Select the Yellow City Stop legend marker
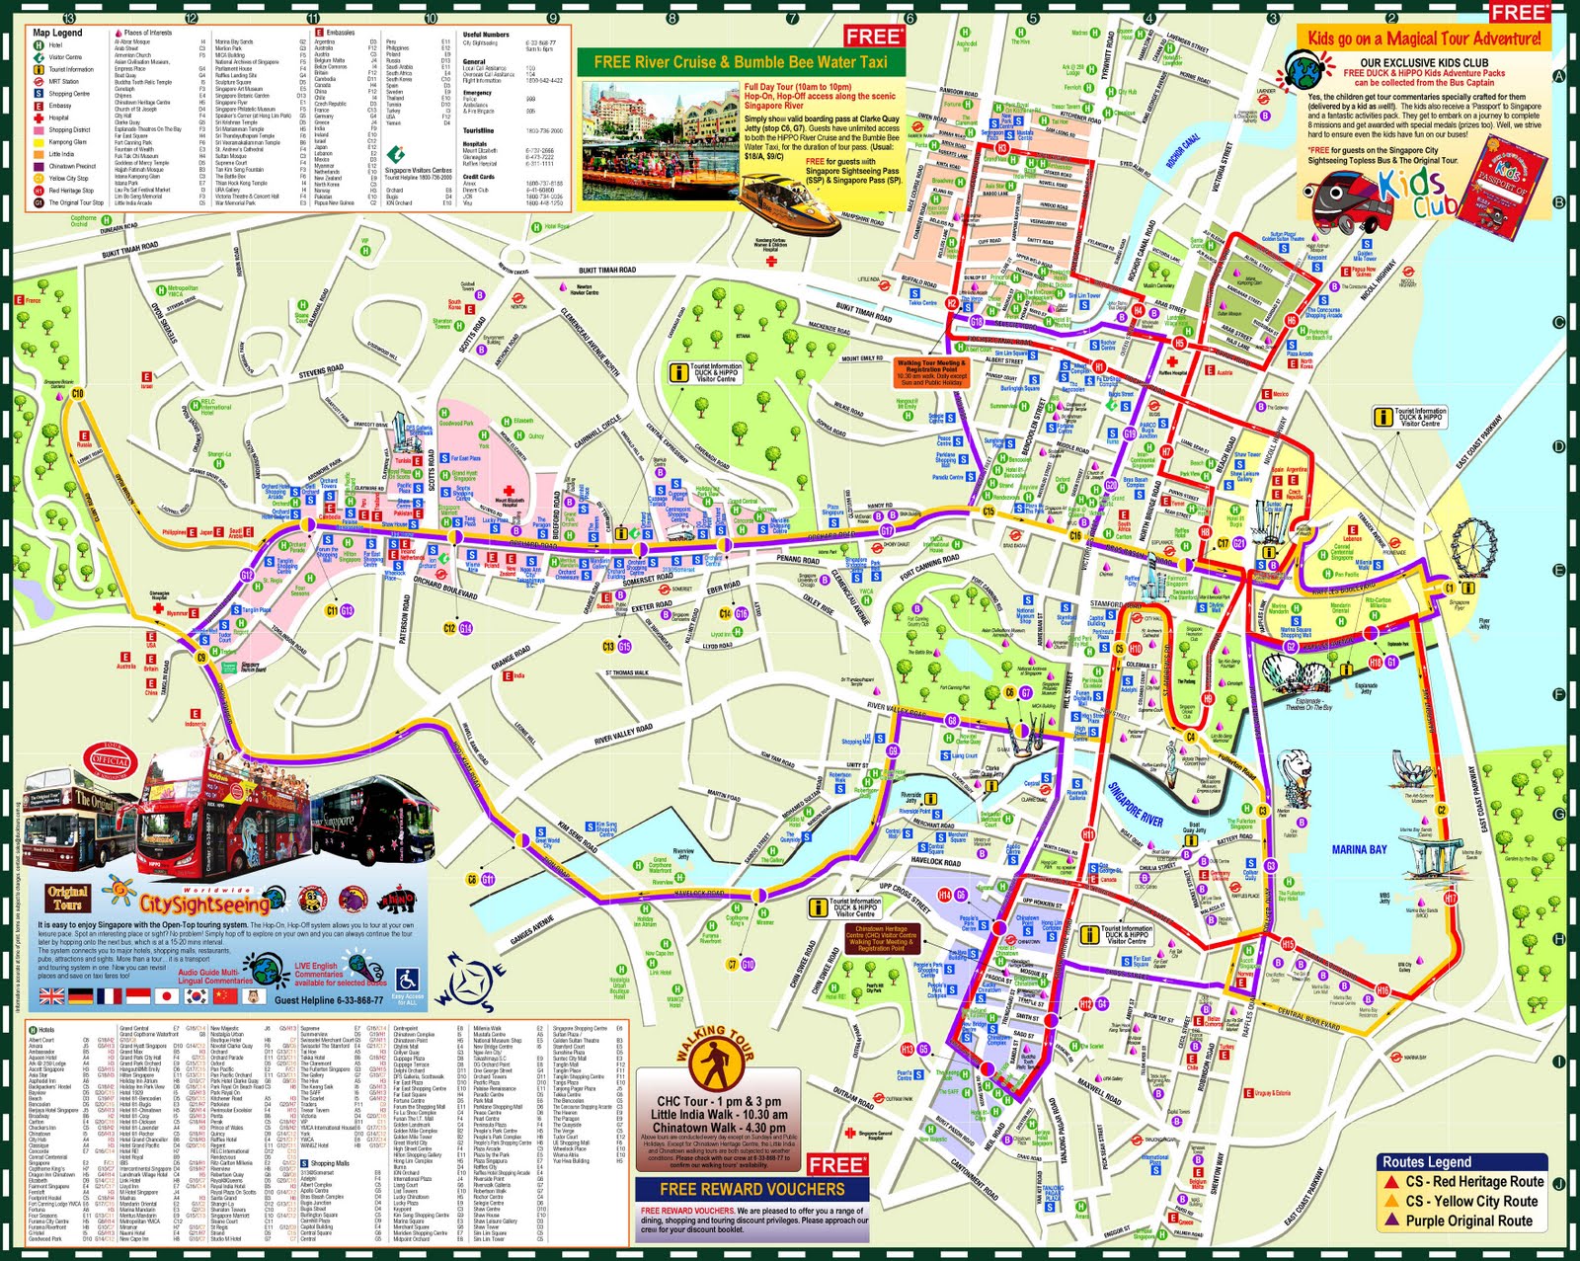 39,179
